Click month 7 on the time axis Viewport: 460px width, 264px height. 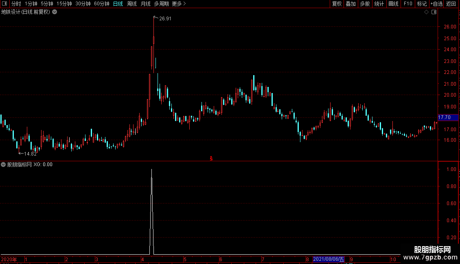click(x=263, y=259)
